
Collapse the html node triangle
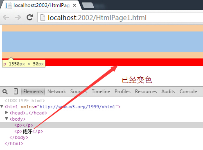(x=2, y=106)
